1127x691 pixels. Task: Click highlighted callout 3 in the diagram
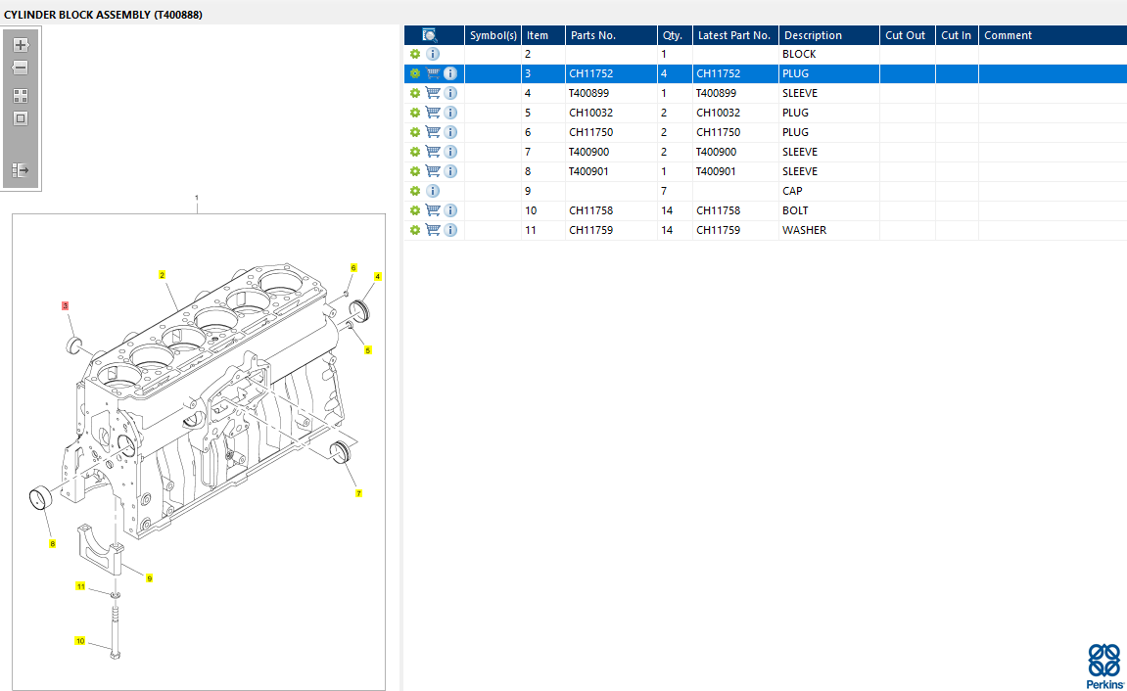tap(66, 306)
